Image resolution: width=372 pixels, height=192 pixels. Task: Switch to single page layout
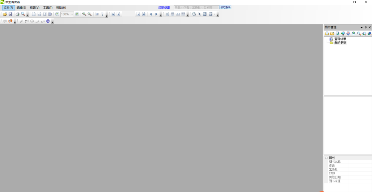tap(167, 14)
